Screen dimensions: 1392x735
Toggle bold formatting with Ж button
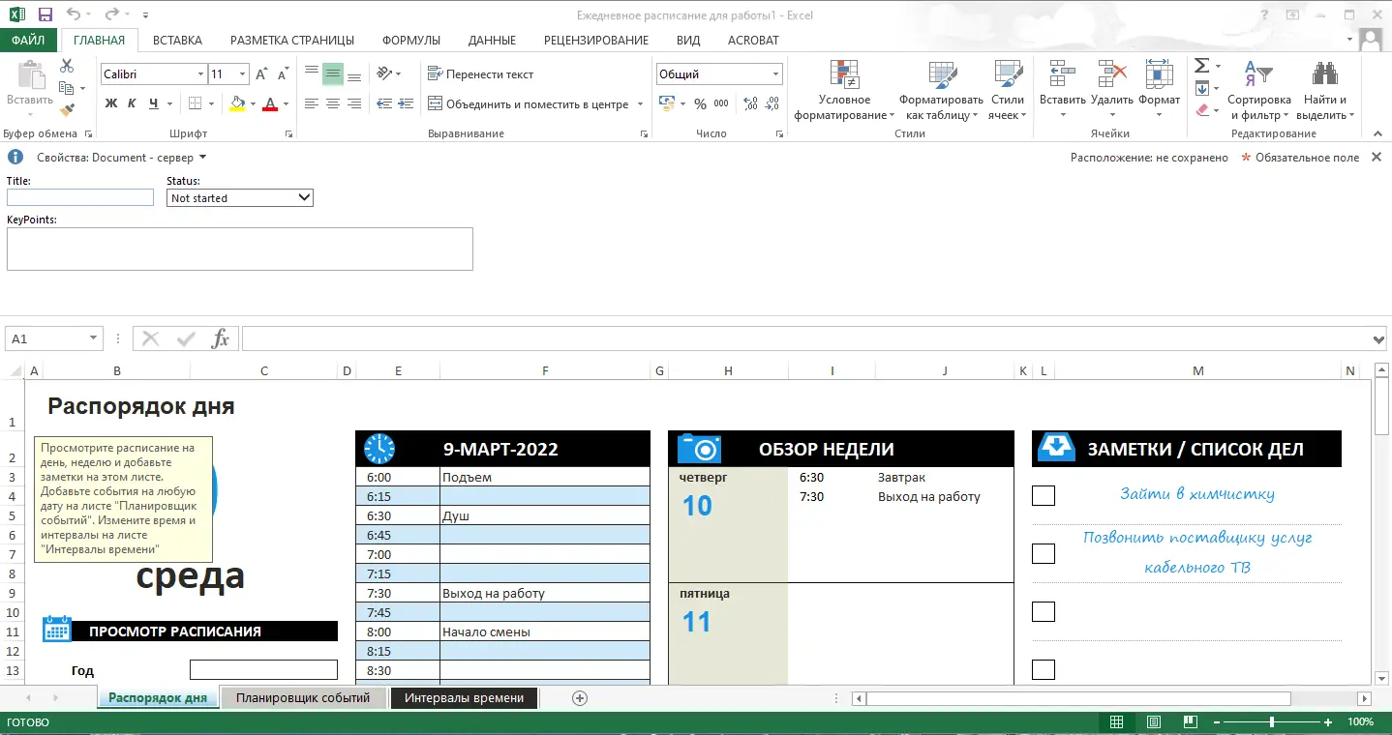[x=113, y=103]
